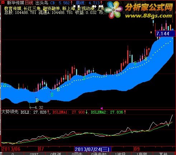
Task: Click the colorful flower logo icon
Action: [113, 10]
